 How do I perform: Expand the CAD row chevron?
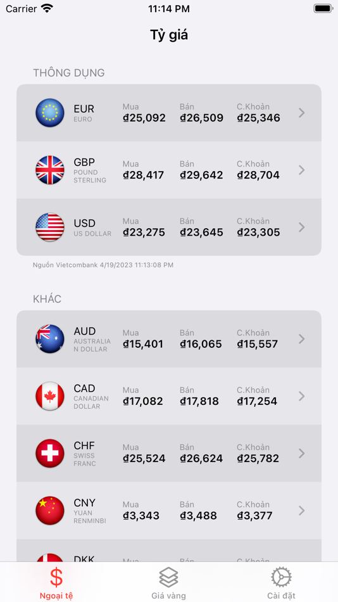coord(301,396)
